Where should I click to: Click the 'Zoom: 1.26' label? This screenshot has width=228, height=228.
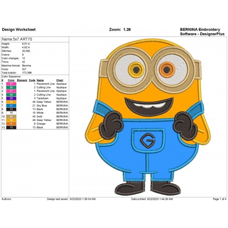click(x=120, y=30)
